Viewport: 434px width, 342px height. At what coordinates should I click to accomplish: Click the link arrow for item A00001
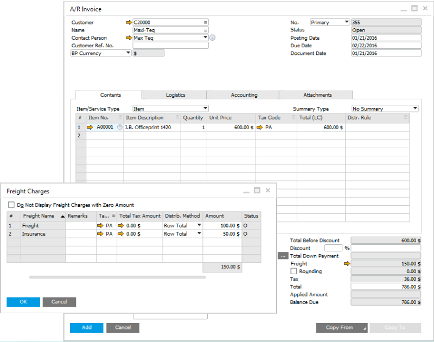point(90,127)
